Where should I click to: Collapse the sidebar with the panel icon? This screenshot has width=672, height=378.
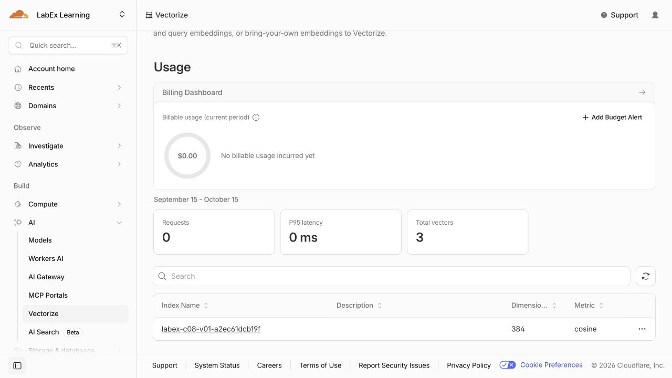tap(17, 365)
